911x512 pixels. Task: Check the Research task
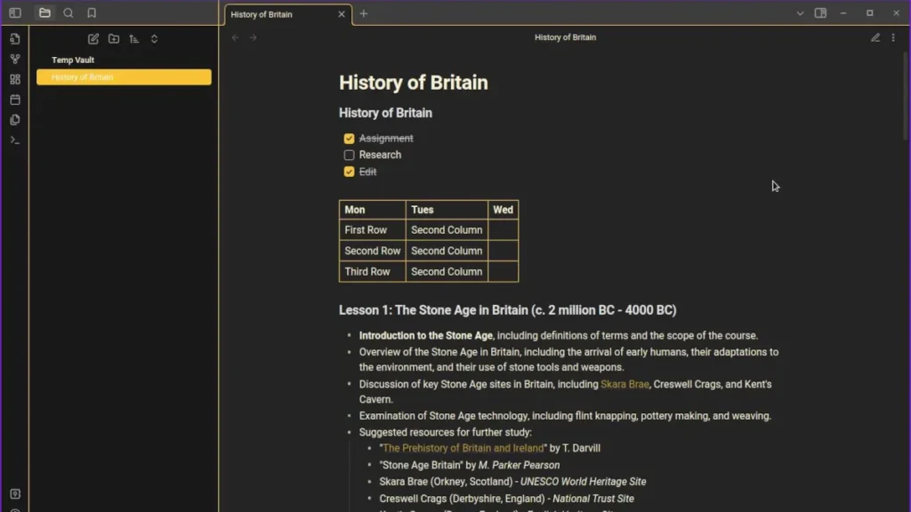349,155
